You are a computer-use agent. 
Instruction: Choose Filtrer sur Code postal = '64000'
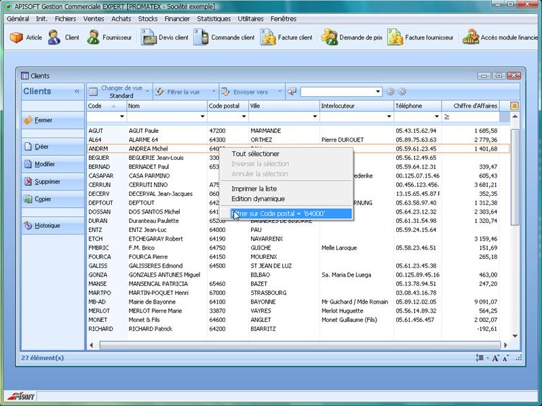click(278, 214)
